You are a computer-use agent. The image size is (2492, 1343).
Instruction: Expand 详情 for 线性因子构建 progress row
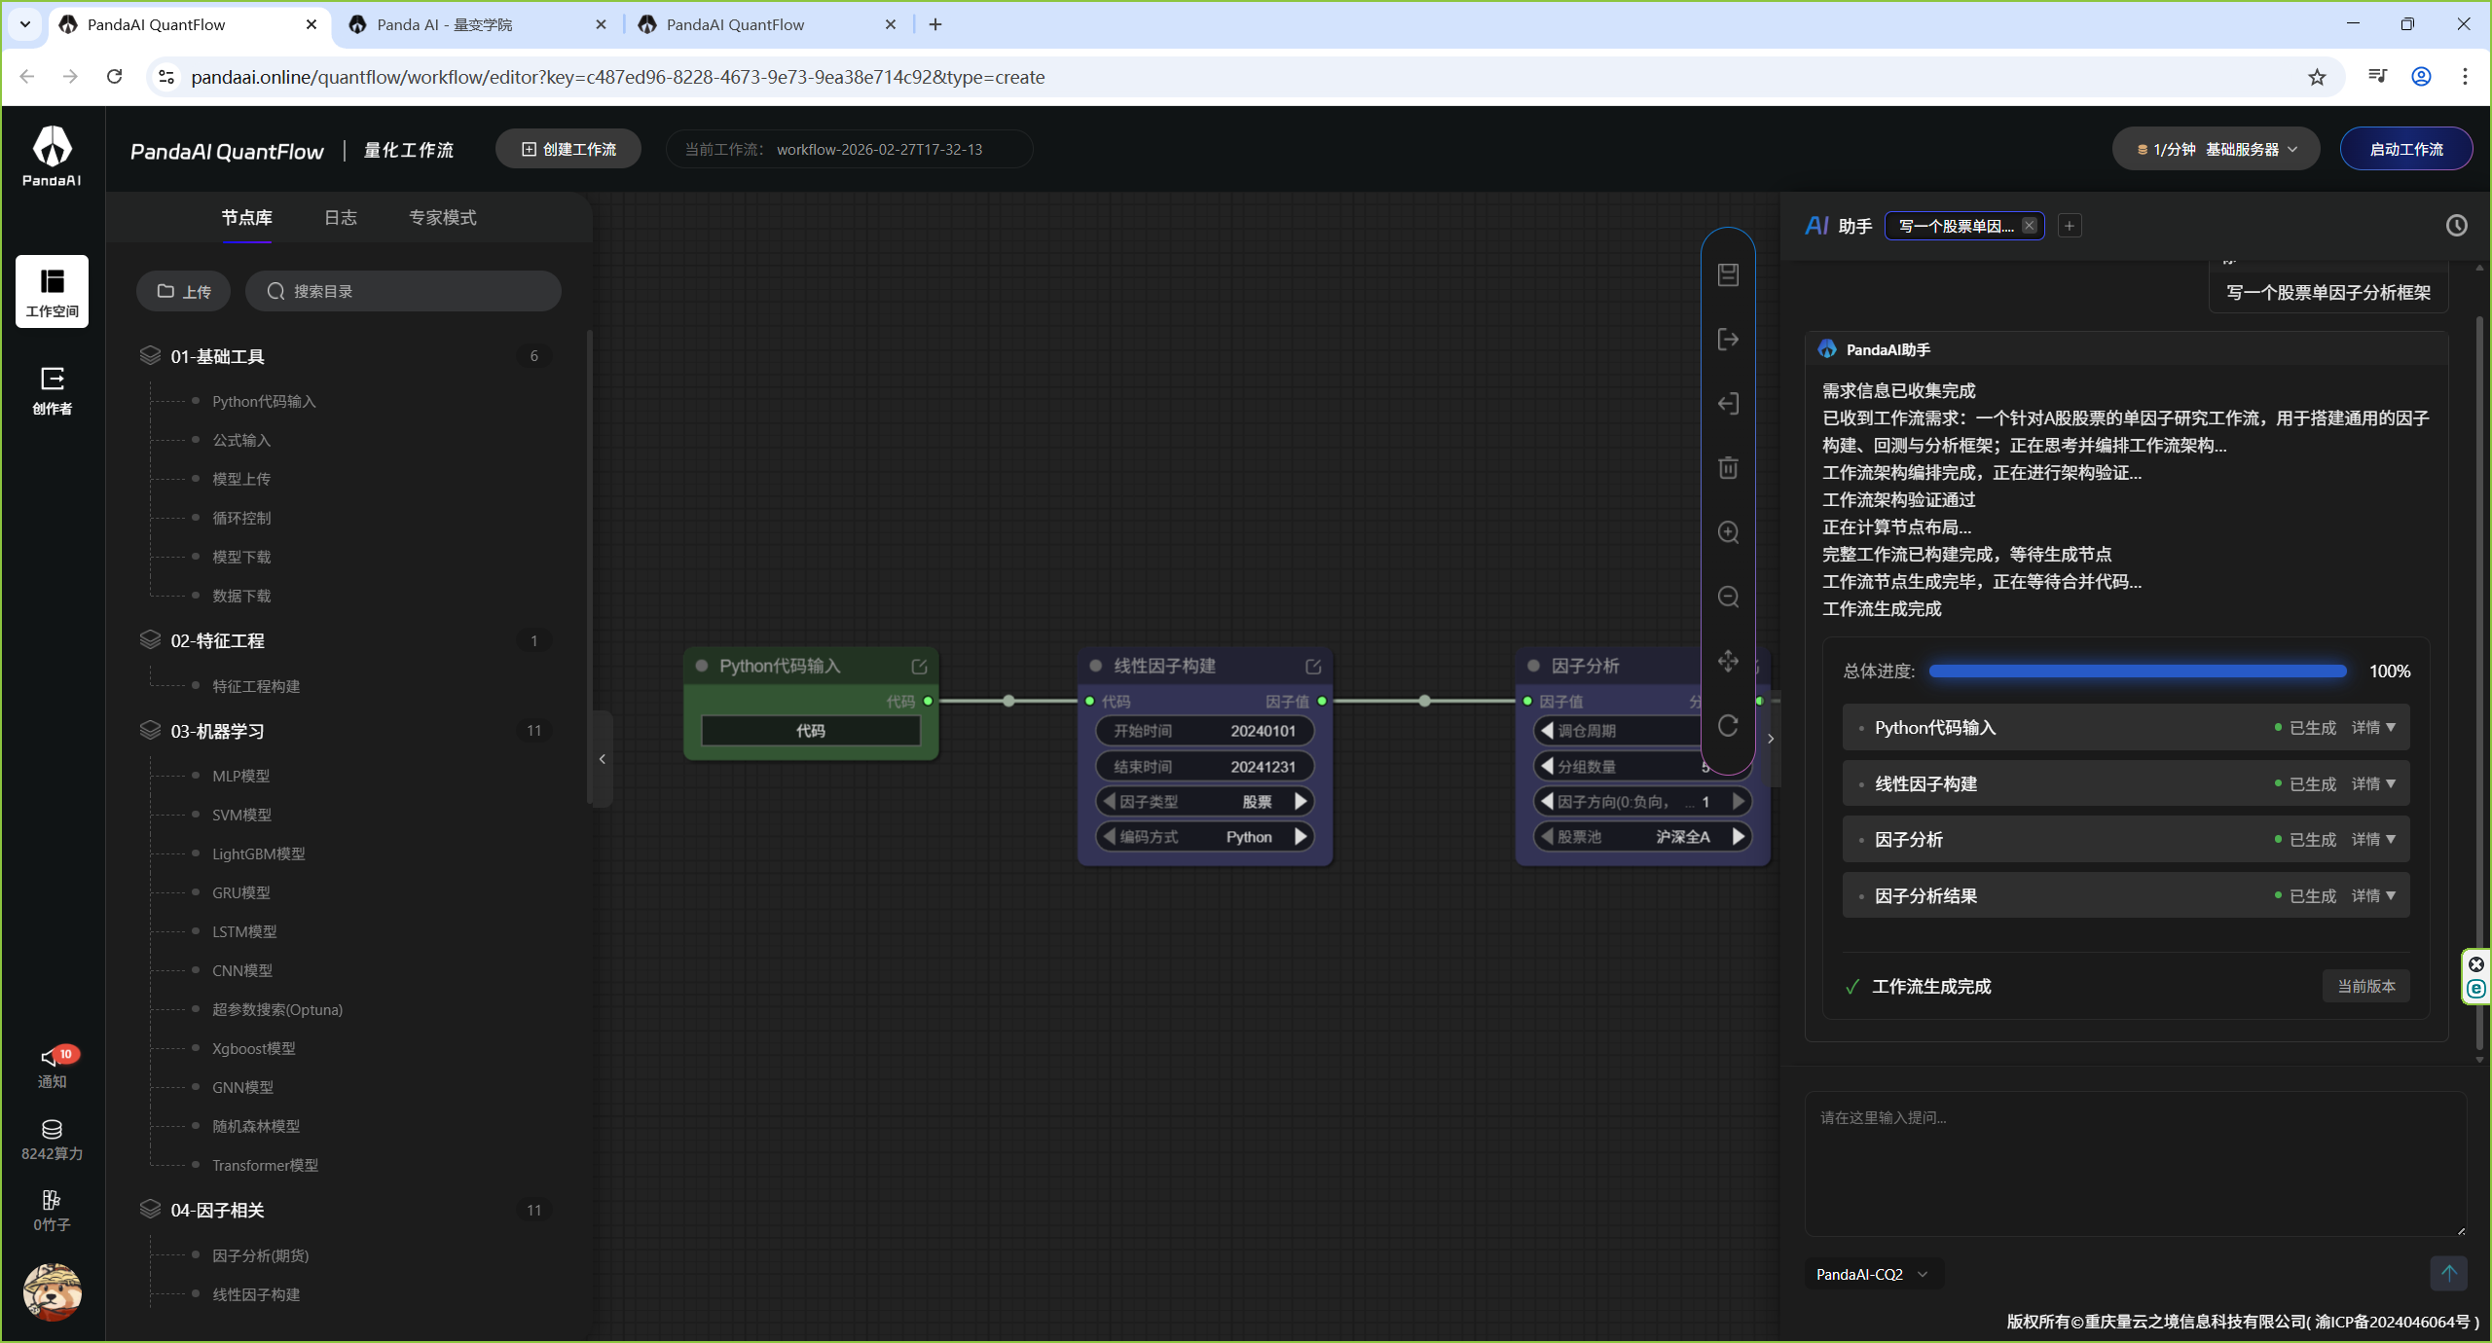pyautogui.click(x=2373, y=783)
